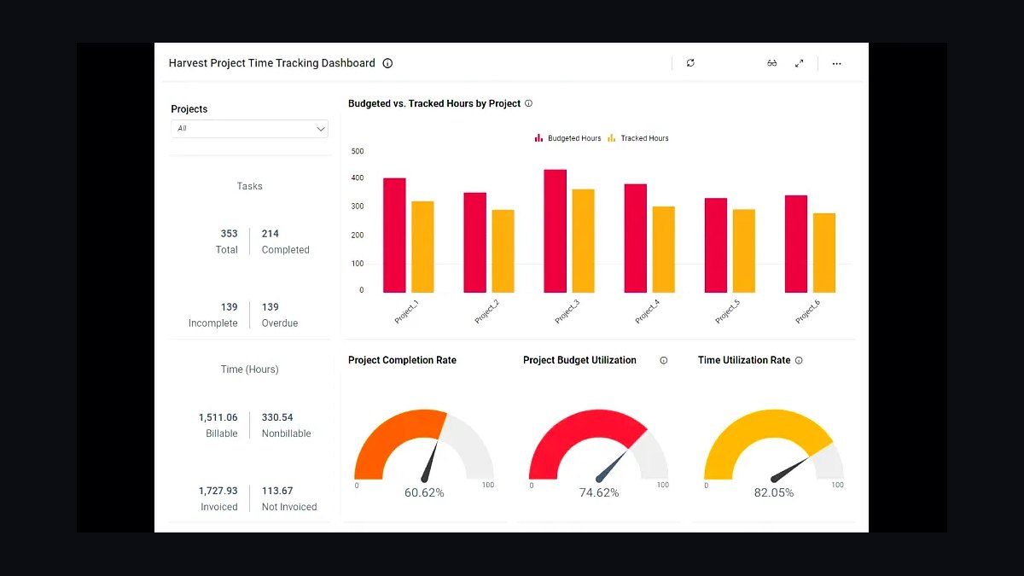The width and height of the screenshot is (1024, 576).
Task: Click the Project_5 axis label
Action: click(x=728, y=311)
